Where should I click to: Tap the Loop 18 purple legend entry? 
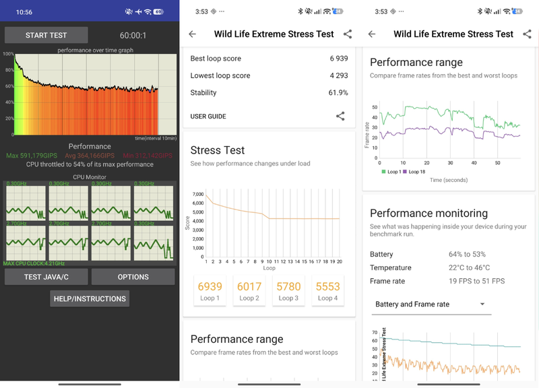[x=414, y=172]
